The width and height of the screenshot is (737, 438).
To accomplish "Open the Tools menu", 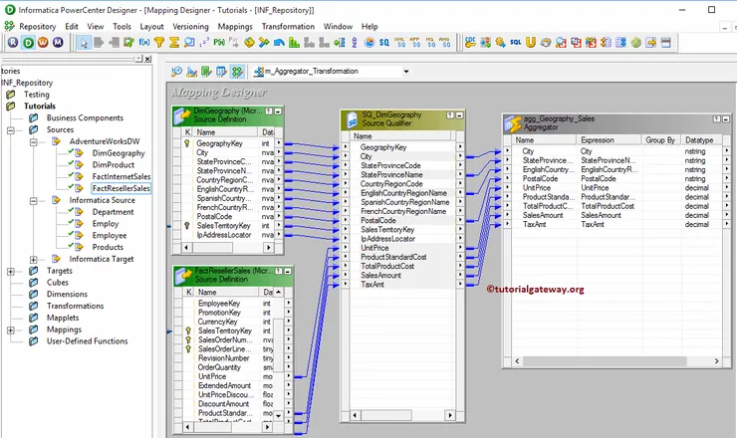I will (x=122, y=27).
